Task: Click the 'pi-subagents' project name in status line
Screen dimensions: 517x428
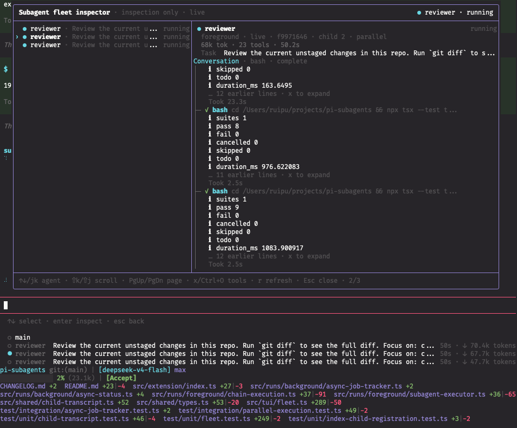Action: click(23, 370)
